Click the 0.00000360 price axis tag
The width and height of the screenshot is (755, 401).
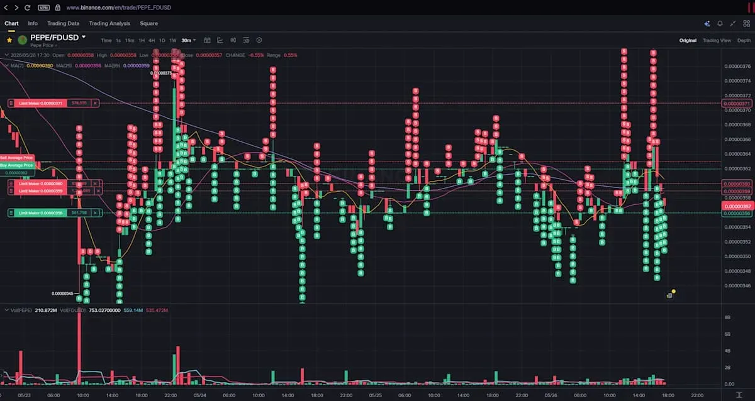(737, 184)
